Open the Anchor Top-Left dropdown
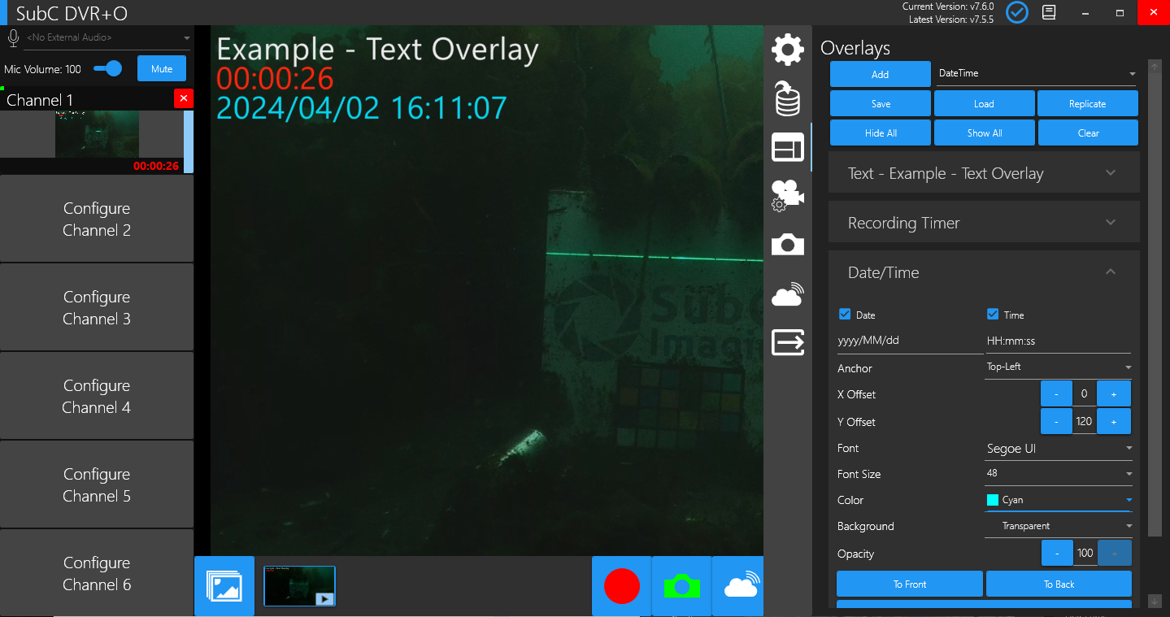Viewport: 1170px width, 617px height. tap(1058, 367)
